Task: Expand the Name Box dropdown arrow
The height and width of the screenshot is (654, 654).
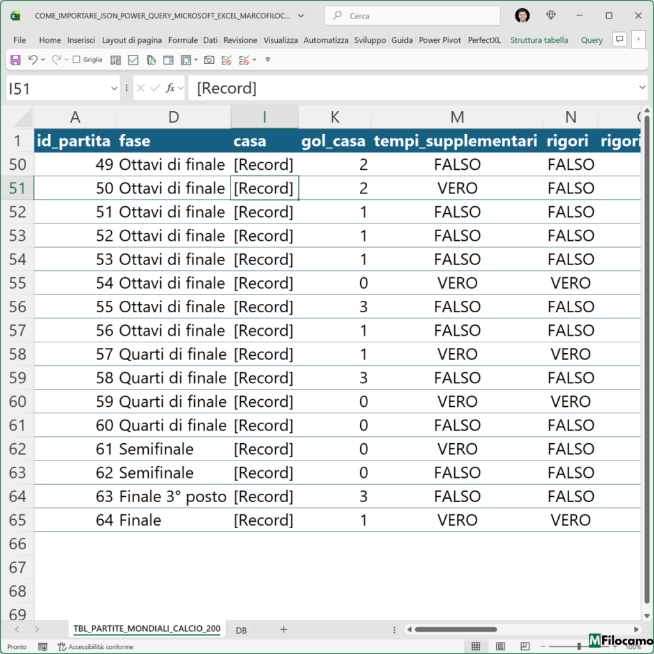Action: (x=114, y=88)
